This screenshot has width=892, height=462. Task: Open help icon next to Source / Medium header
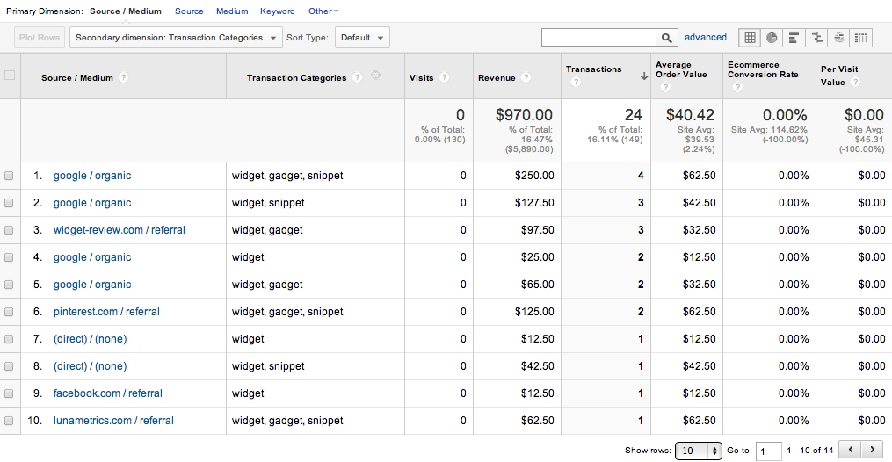(x=123, y=77)
